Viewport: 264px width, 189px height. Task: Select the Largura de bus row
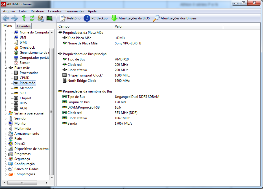click(158, 102)
